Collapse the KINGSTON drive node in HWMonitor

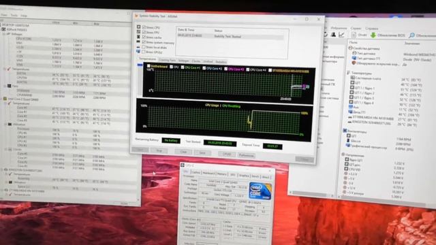2,169
